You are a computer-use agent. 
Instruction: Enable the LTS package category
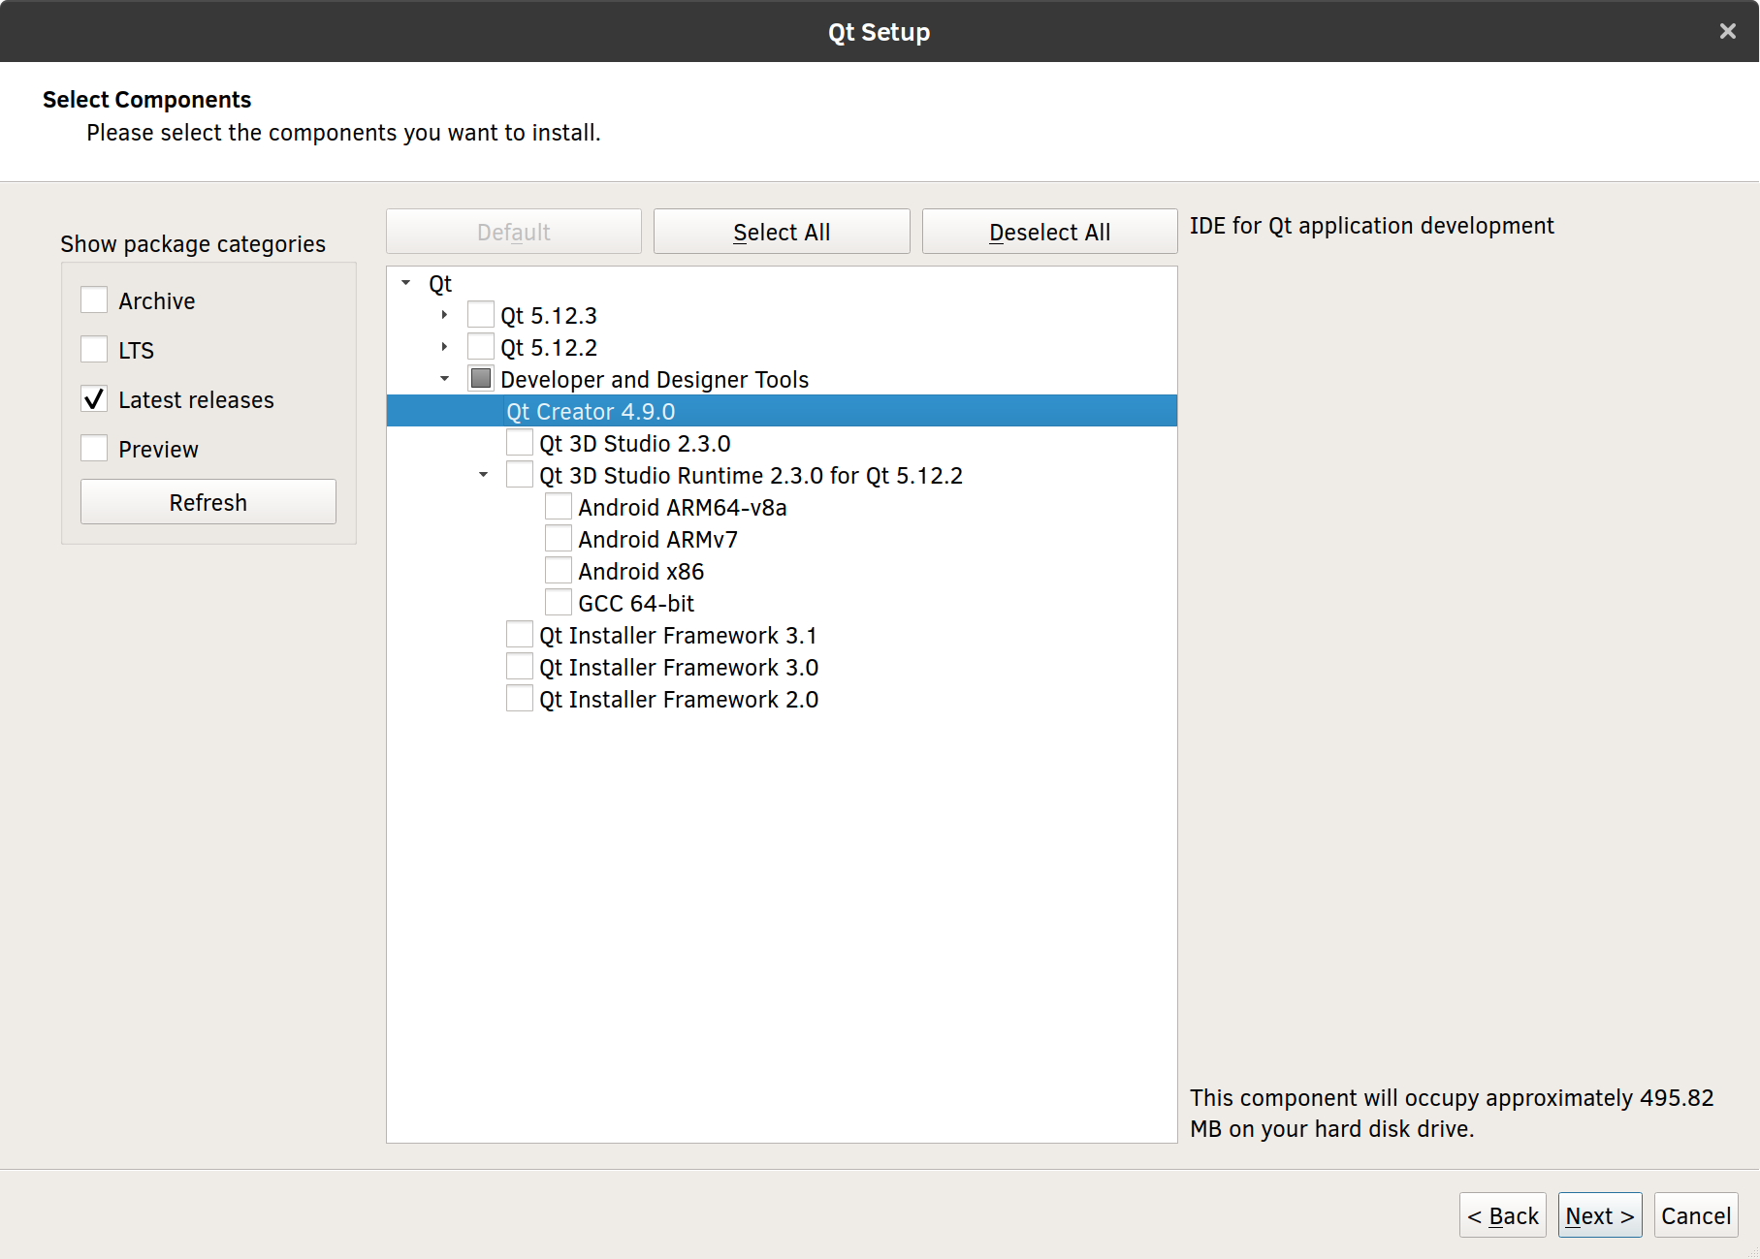pos(94,349)
